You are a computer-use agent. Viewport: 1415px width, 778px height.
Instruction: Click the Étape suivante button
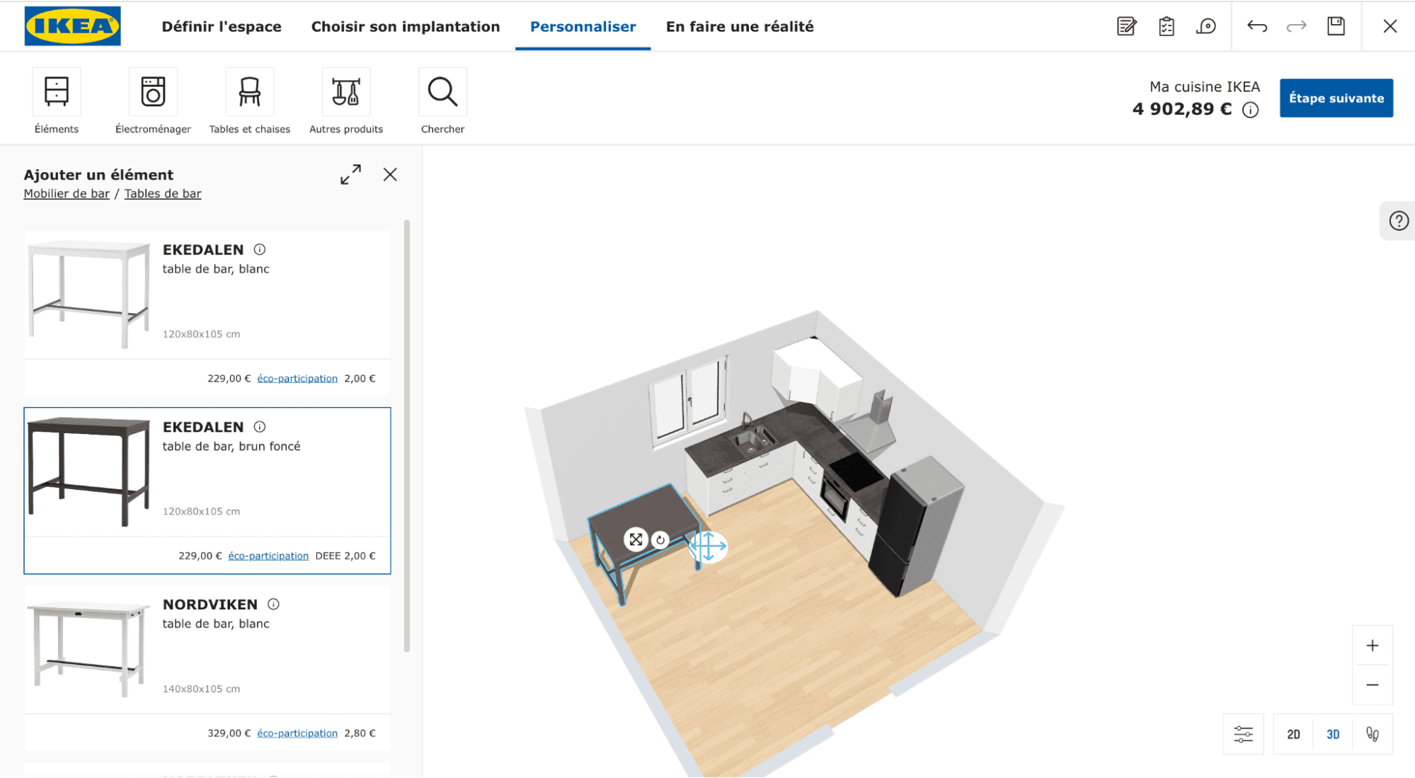tap(1335, 98)
